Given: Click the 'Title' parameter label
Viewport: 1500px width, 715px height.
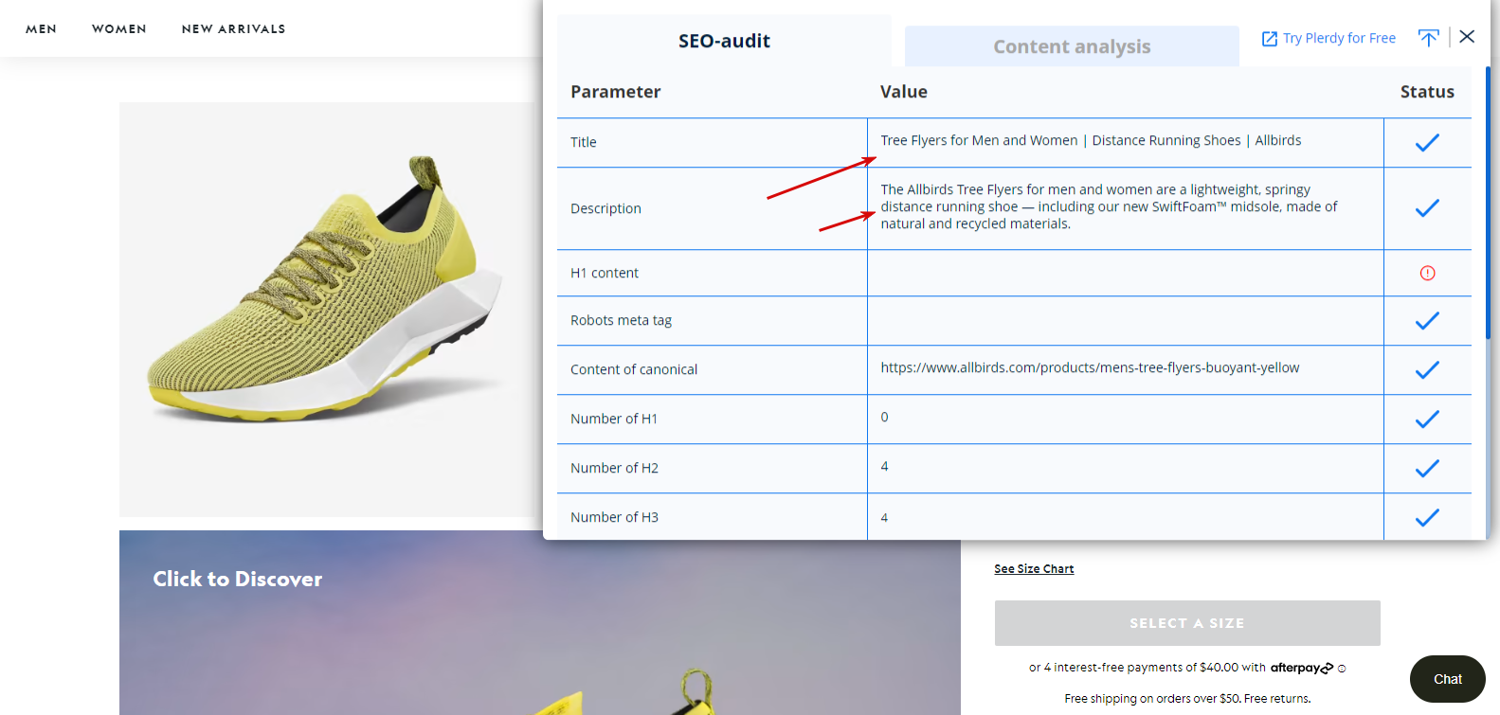Looking at the screenshot, I should click(x=584, y=143).
